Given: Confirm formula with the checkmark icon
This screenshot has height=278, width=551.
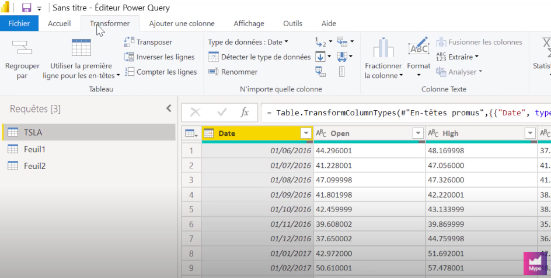Looking at the screenshot, I should pos(222,112).
